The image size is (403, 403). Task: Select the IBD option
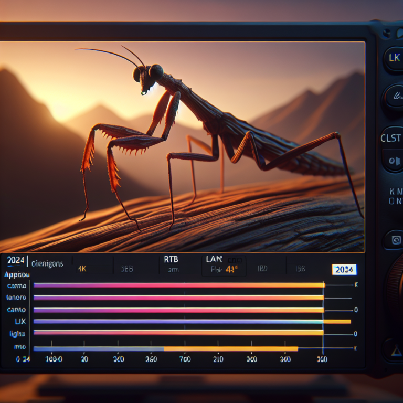262,269
